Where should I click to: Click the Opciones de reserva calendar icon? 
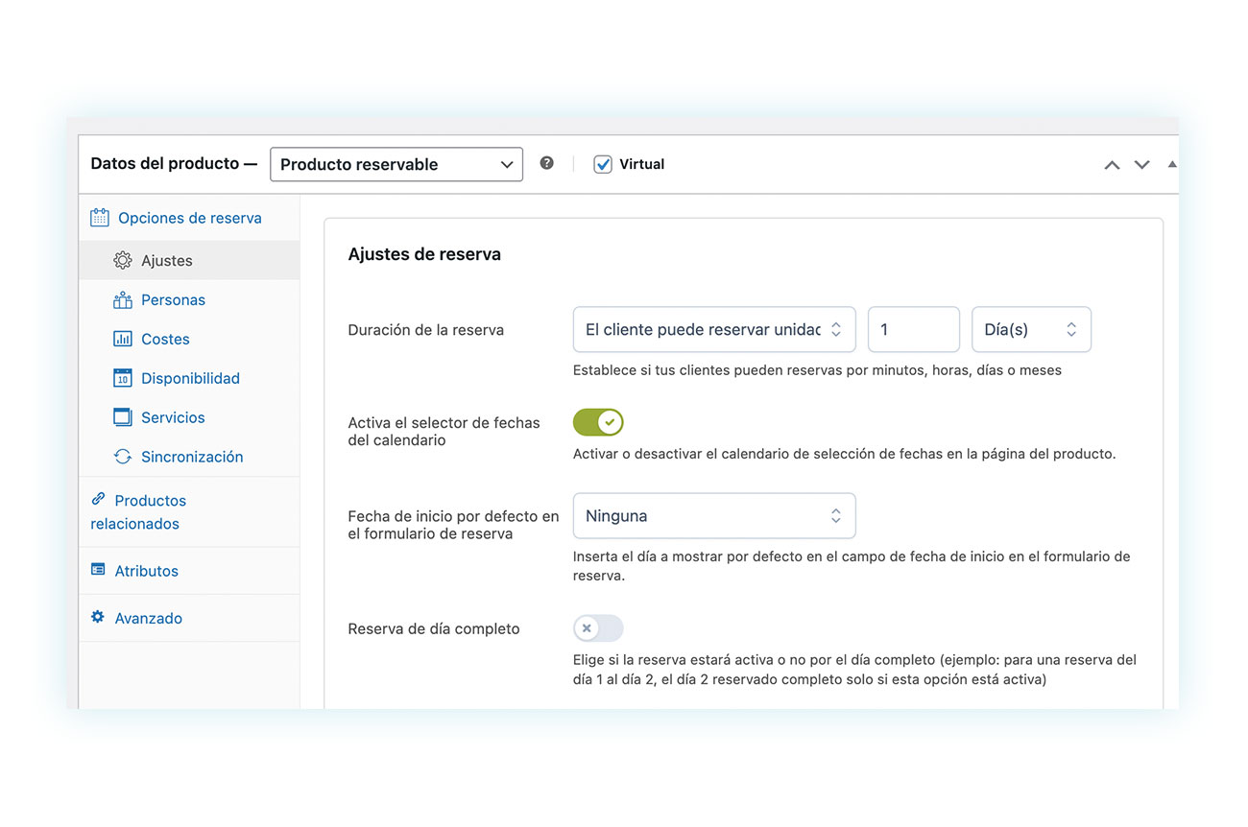click(99, 218)
